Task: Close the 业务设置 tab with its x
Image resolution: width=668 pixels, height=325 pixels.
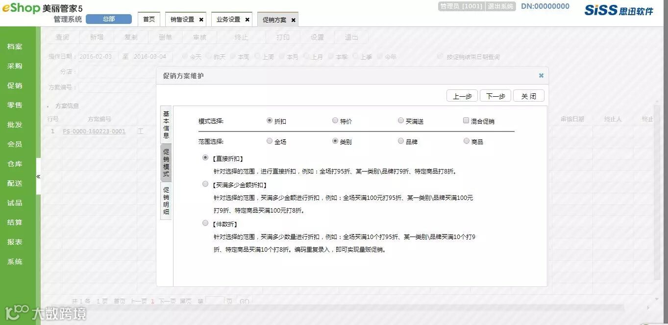Action: point(247,20)
